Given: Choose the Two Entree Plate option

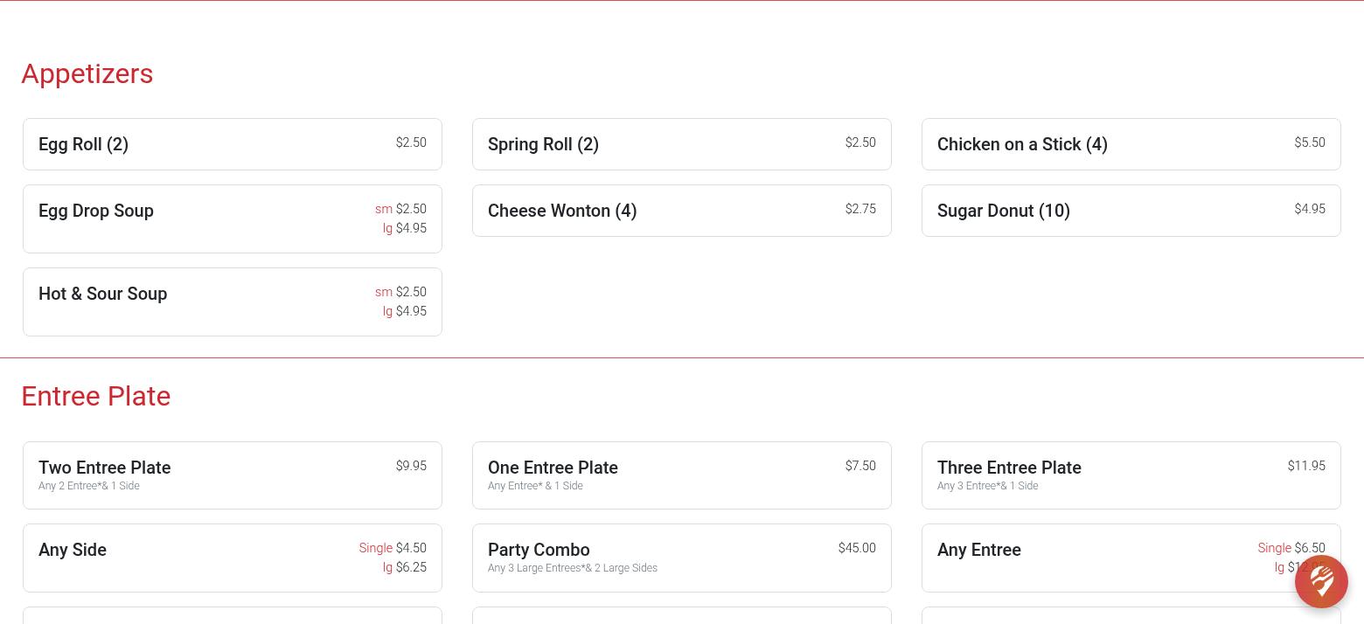Looking at the screenshot, I should click(x=232, y=475).
